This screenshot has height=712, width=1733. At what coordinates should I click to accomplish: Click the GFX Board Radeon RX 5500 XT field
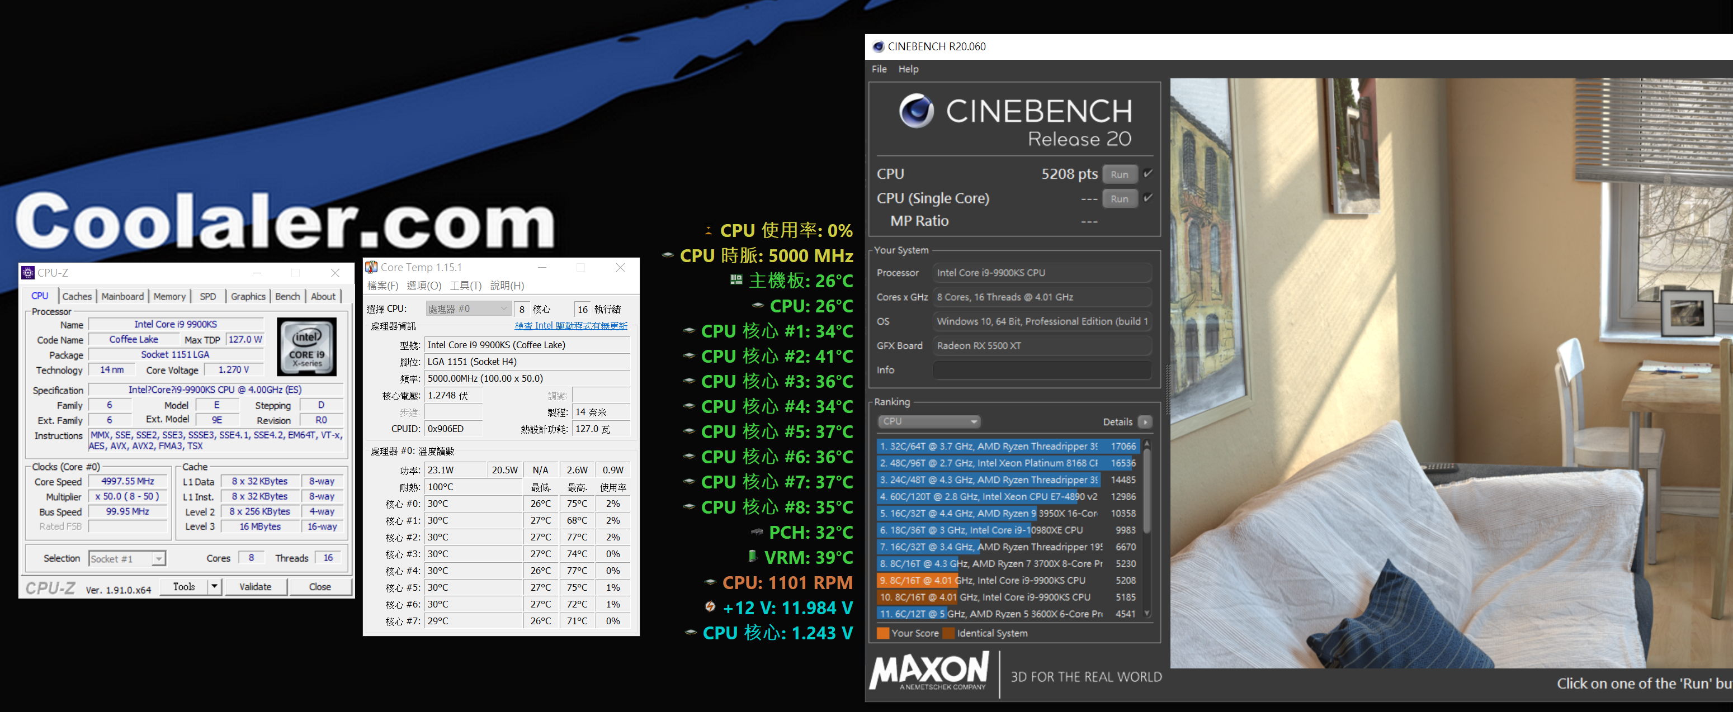[1041, 345]
